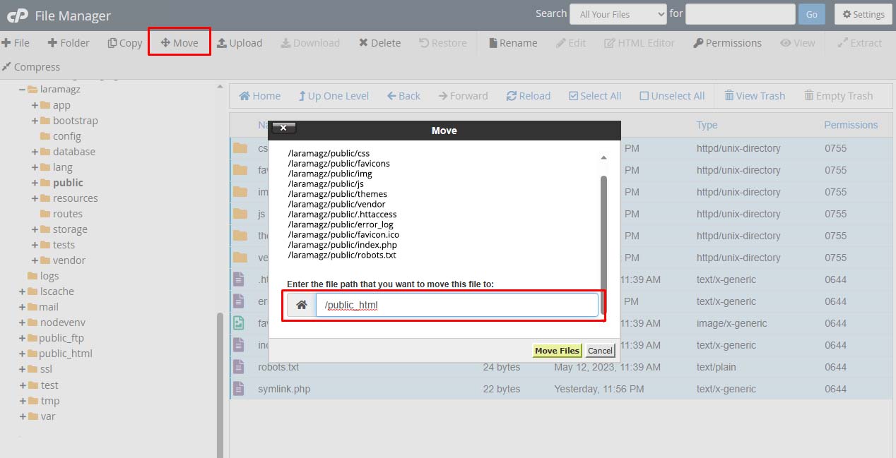Click the Move toolbar button
896x458 pixels.
[179, 43]
